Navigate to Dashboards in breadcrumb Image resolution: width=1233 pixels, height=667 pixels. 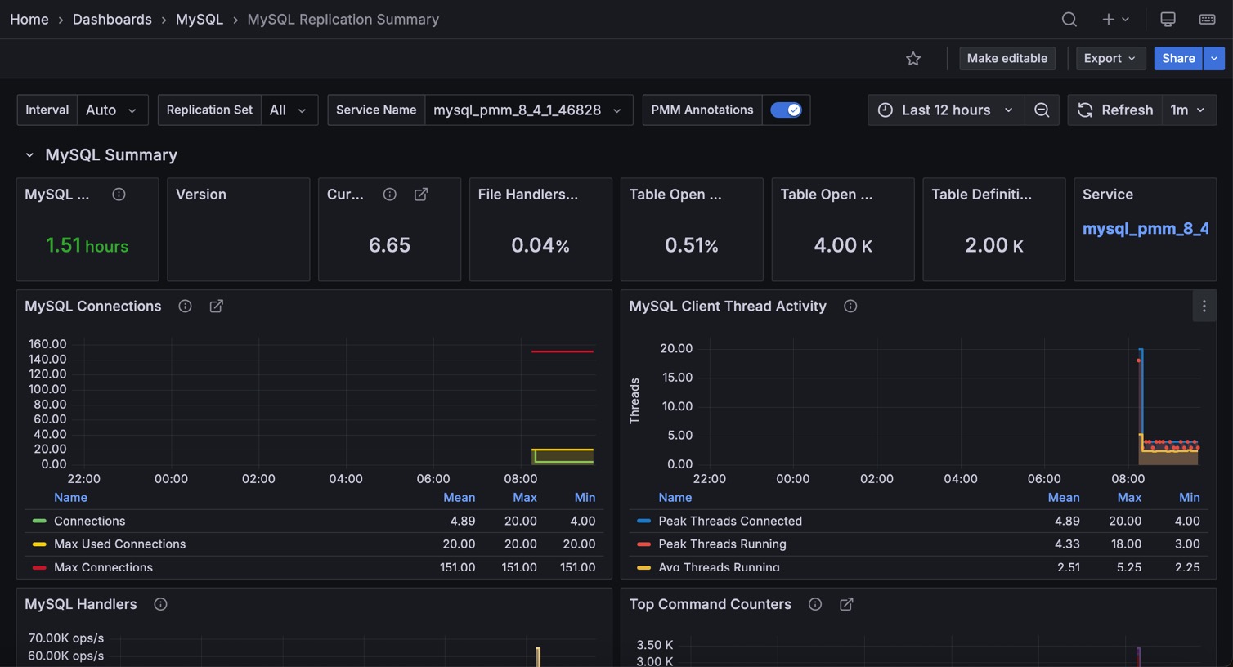pyautogui.click(x=112, y=19)
